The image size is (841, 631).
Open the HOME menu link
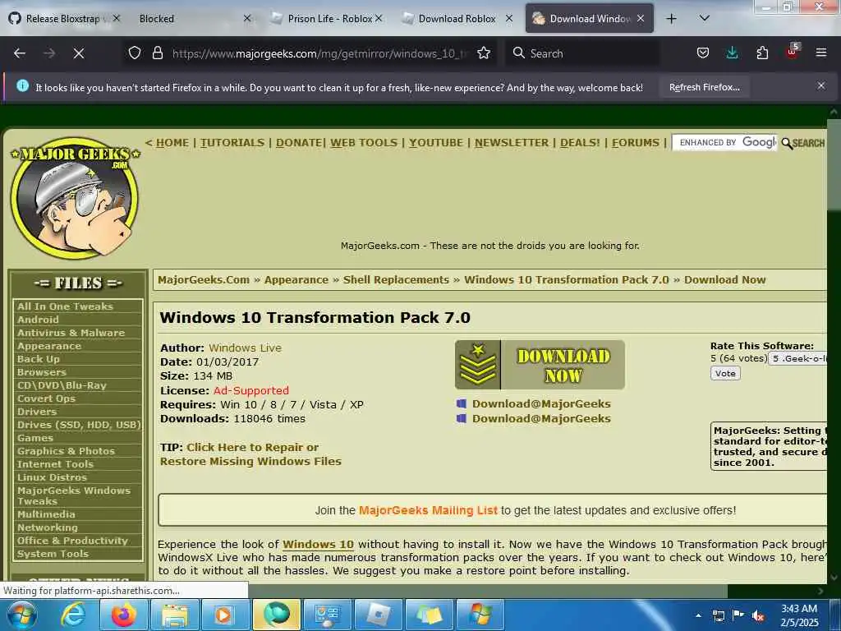[172, 143]
